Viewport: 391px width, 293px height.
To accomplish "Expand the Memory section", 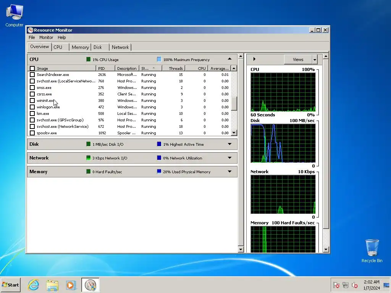I will tap(229, 171).
